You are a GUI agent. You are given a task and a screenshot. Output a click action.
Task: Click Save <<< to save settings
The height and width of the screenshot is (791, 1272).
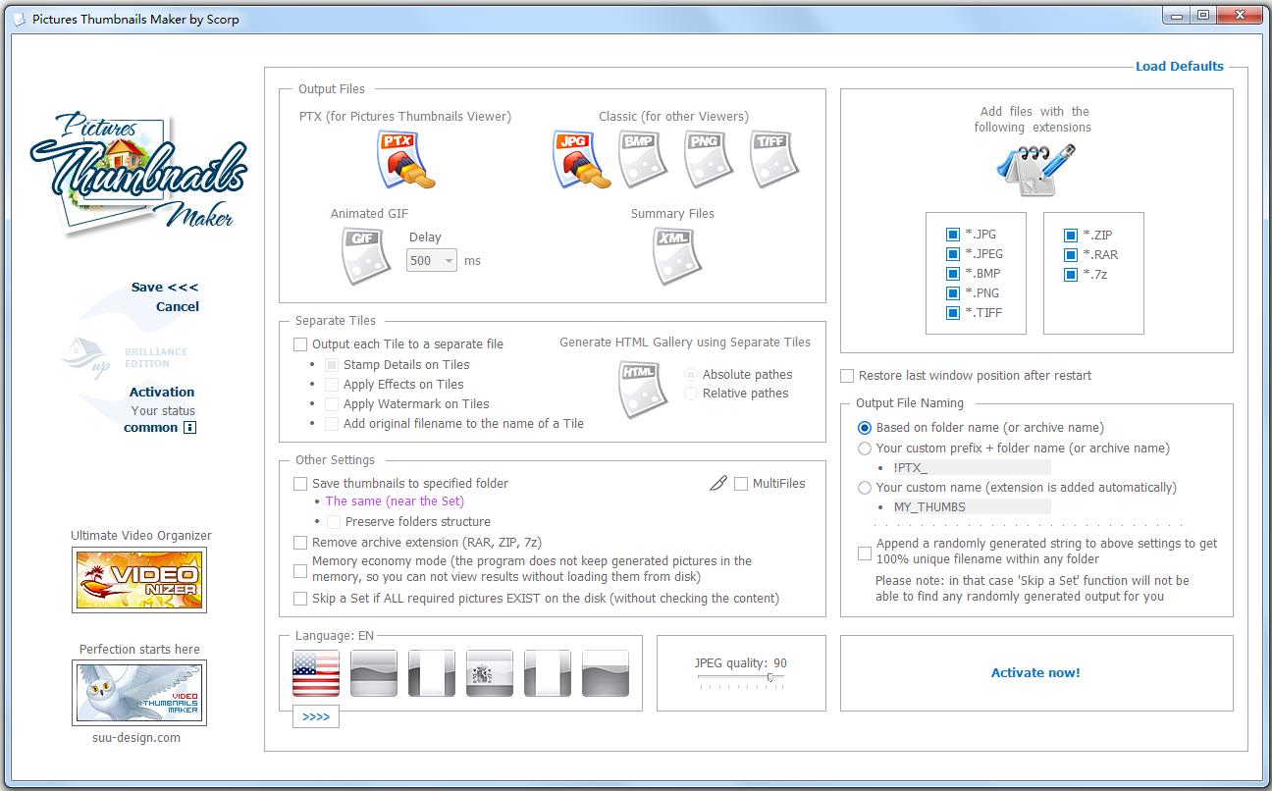(164, 288)
